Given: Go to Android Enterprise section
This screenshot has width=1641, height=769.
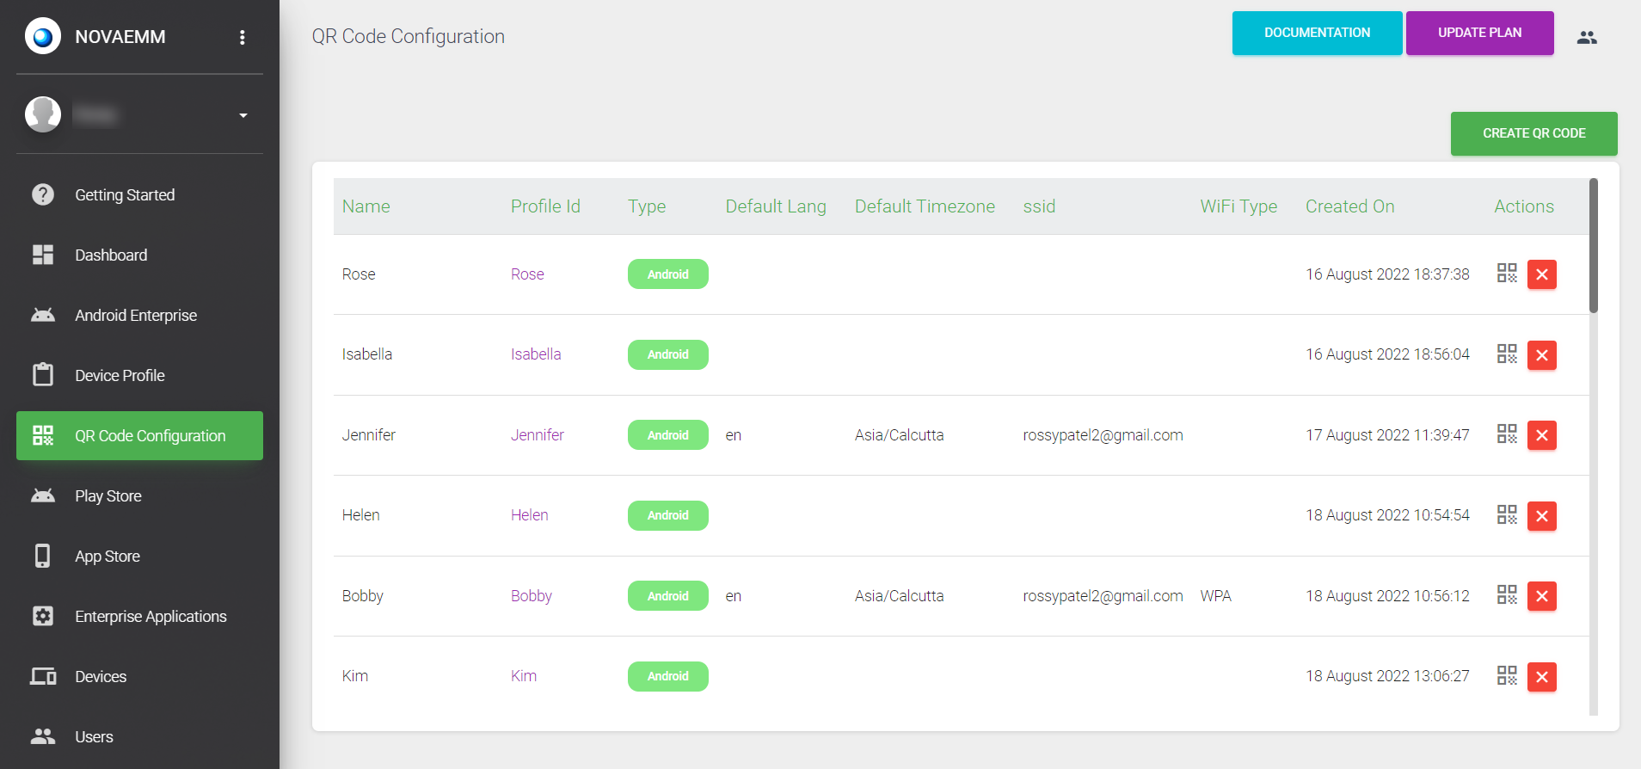Looking at the screenshot, I should click(x=136, y=316).
